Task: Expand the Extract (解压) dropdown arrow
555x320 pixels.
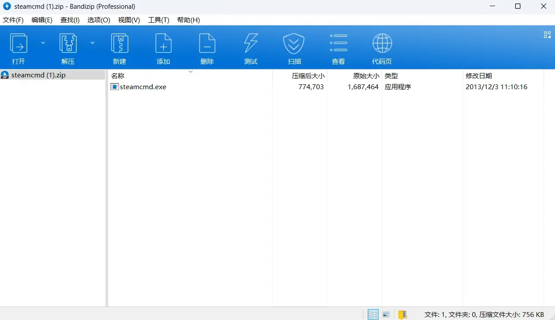Action: (x=92, y=43)
